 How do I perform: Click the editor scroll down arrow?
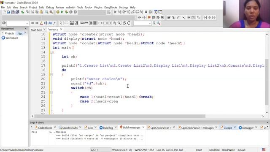267,112
